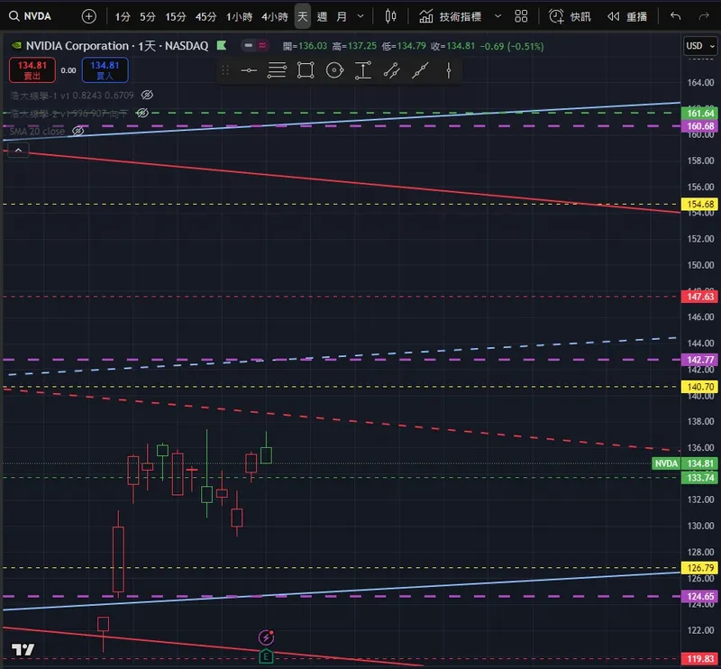The height and width of the screenshot is (669, 721).
Task: Select the circle drawing tool
Action: (334, 70)
